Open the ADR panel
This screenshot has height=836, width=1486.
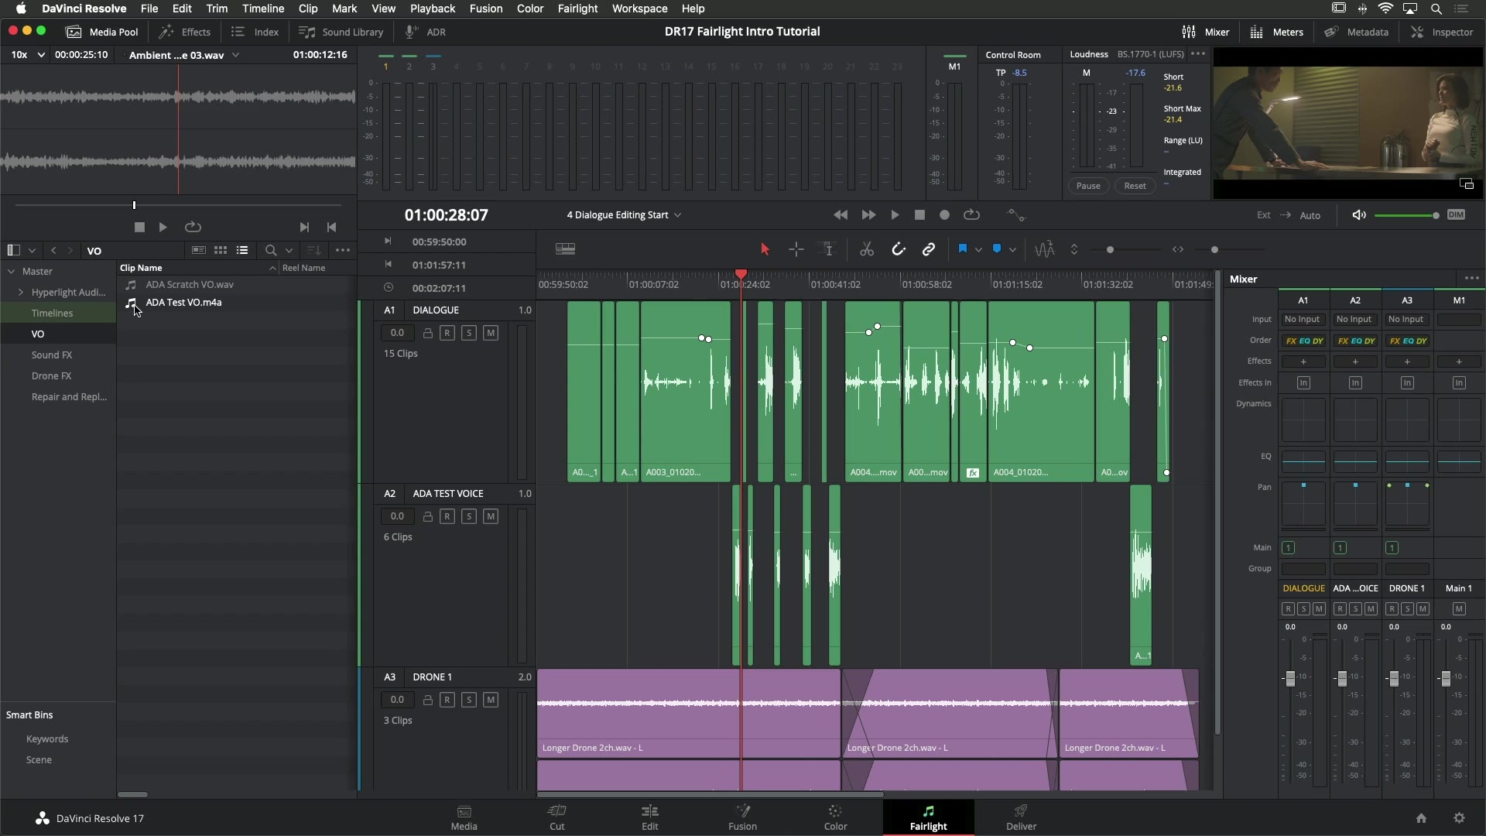click(x=425, y=32)
